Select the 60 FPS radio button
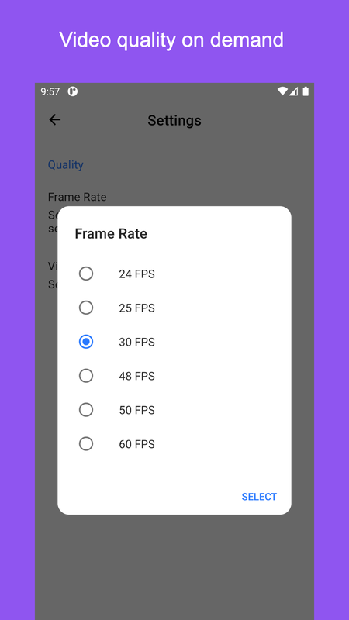Viewport: 349px width, 620px height. (86, 443)
